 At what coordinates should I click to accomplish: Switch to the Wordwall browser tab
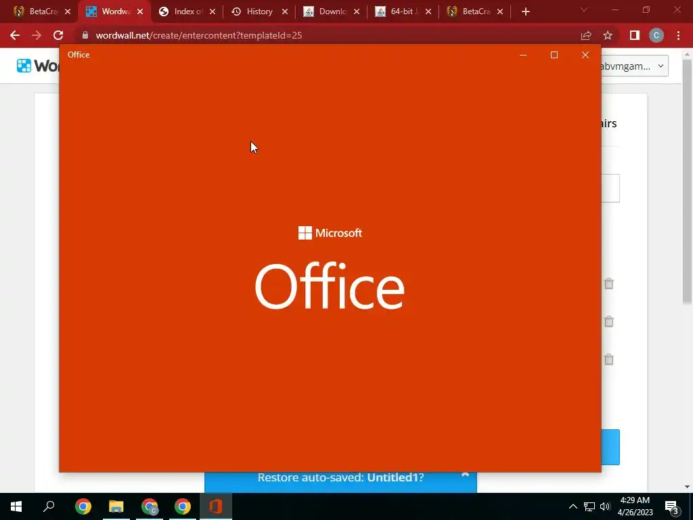tap(108, 12)
